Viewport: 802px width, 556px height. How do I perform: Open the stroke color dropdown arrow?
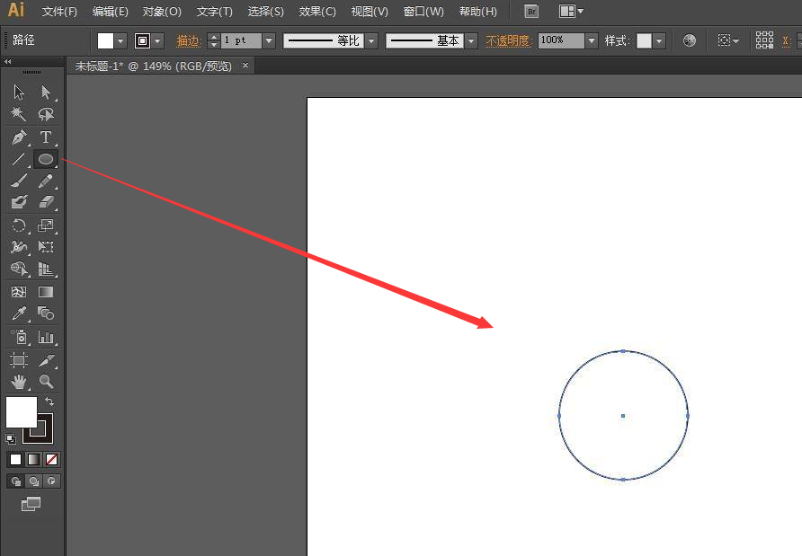pos(157,41)
